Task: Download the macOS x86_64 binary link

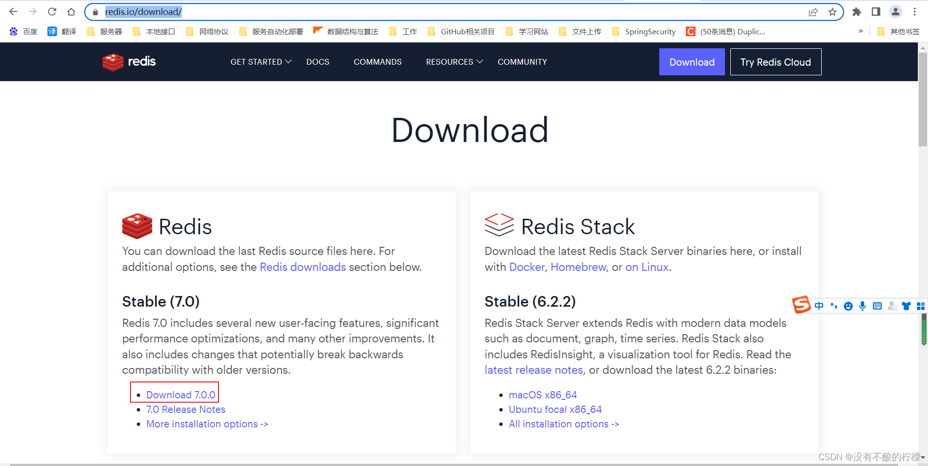Action: [543, 395]
